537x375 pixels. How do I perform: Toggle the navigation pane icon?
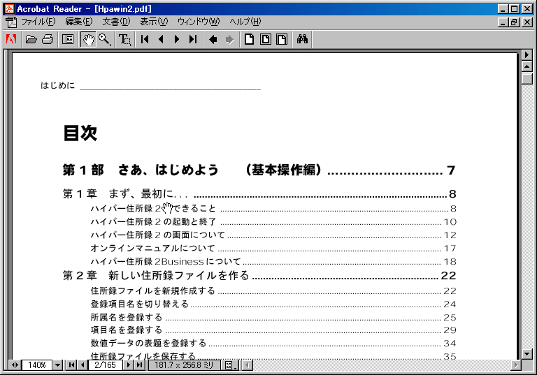click(x=68, y=39)
